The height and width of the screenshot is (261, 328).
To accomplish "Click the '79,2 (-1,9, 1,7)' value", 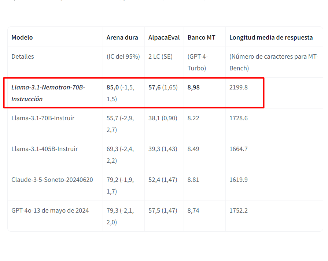I will (120, 185).
